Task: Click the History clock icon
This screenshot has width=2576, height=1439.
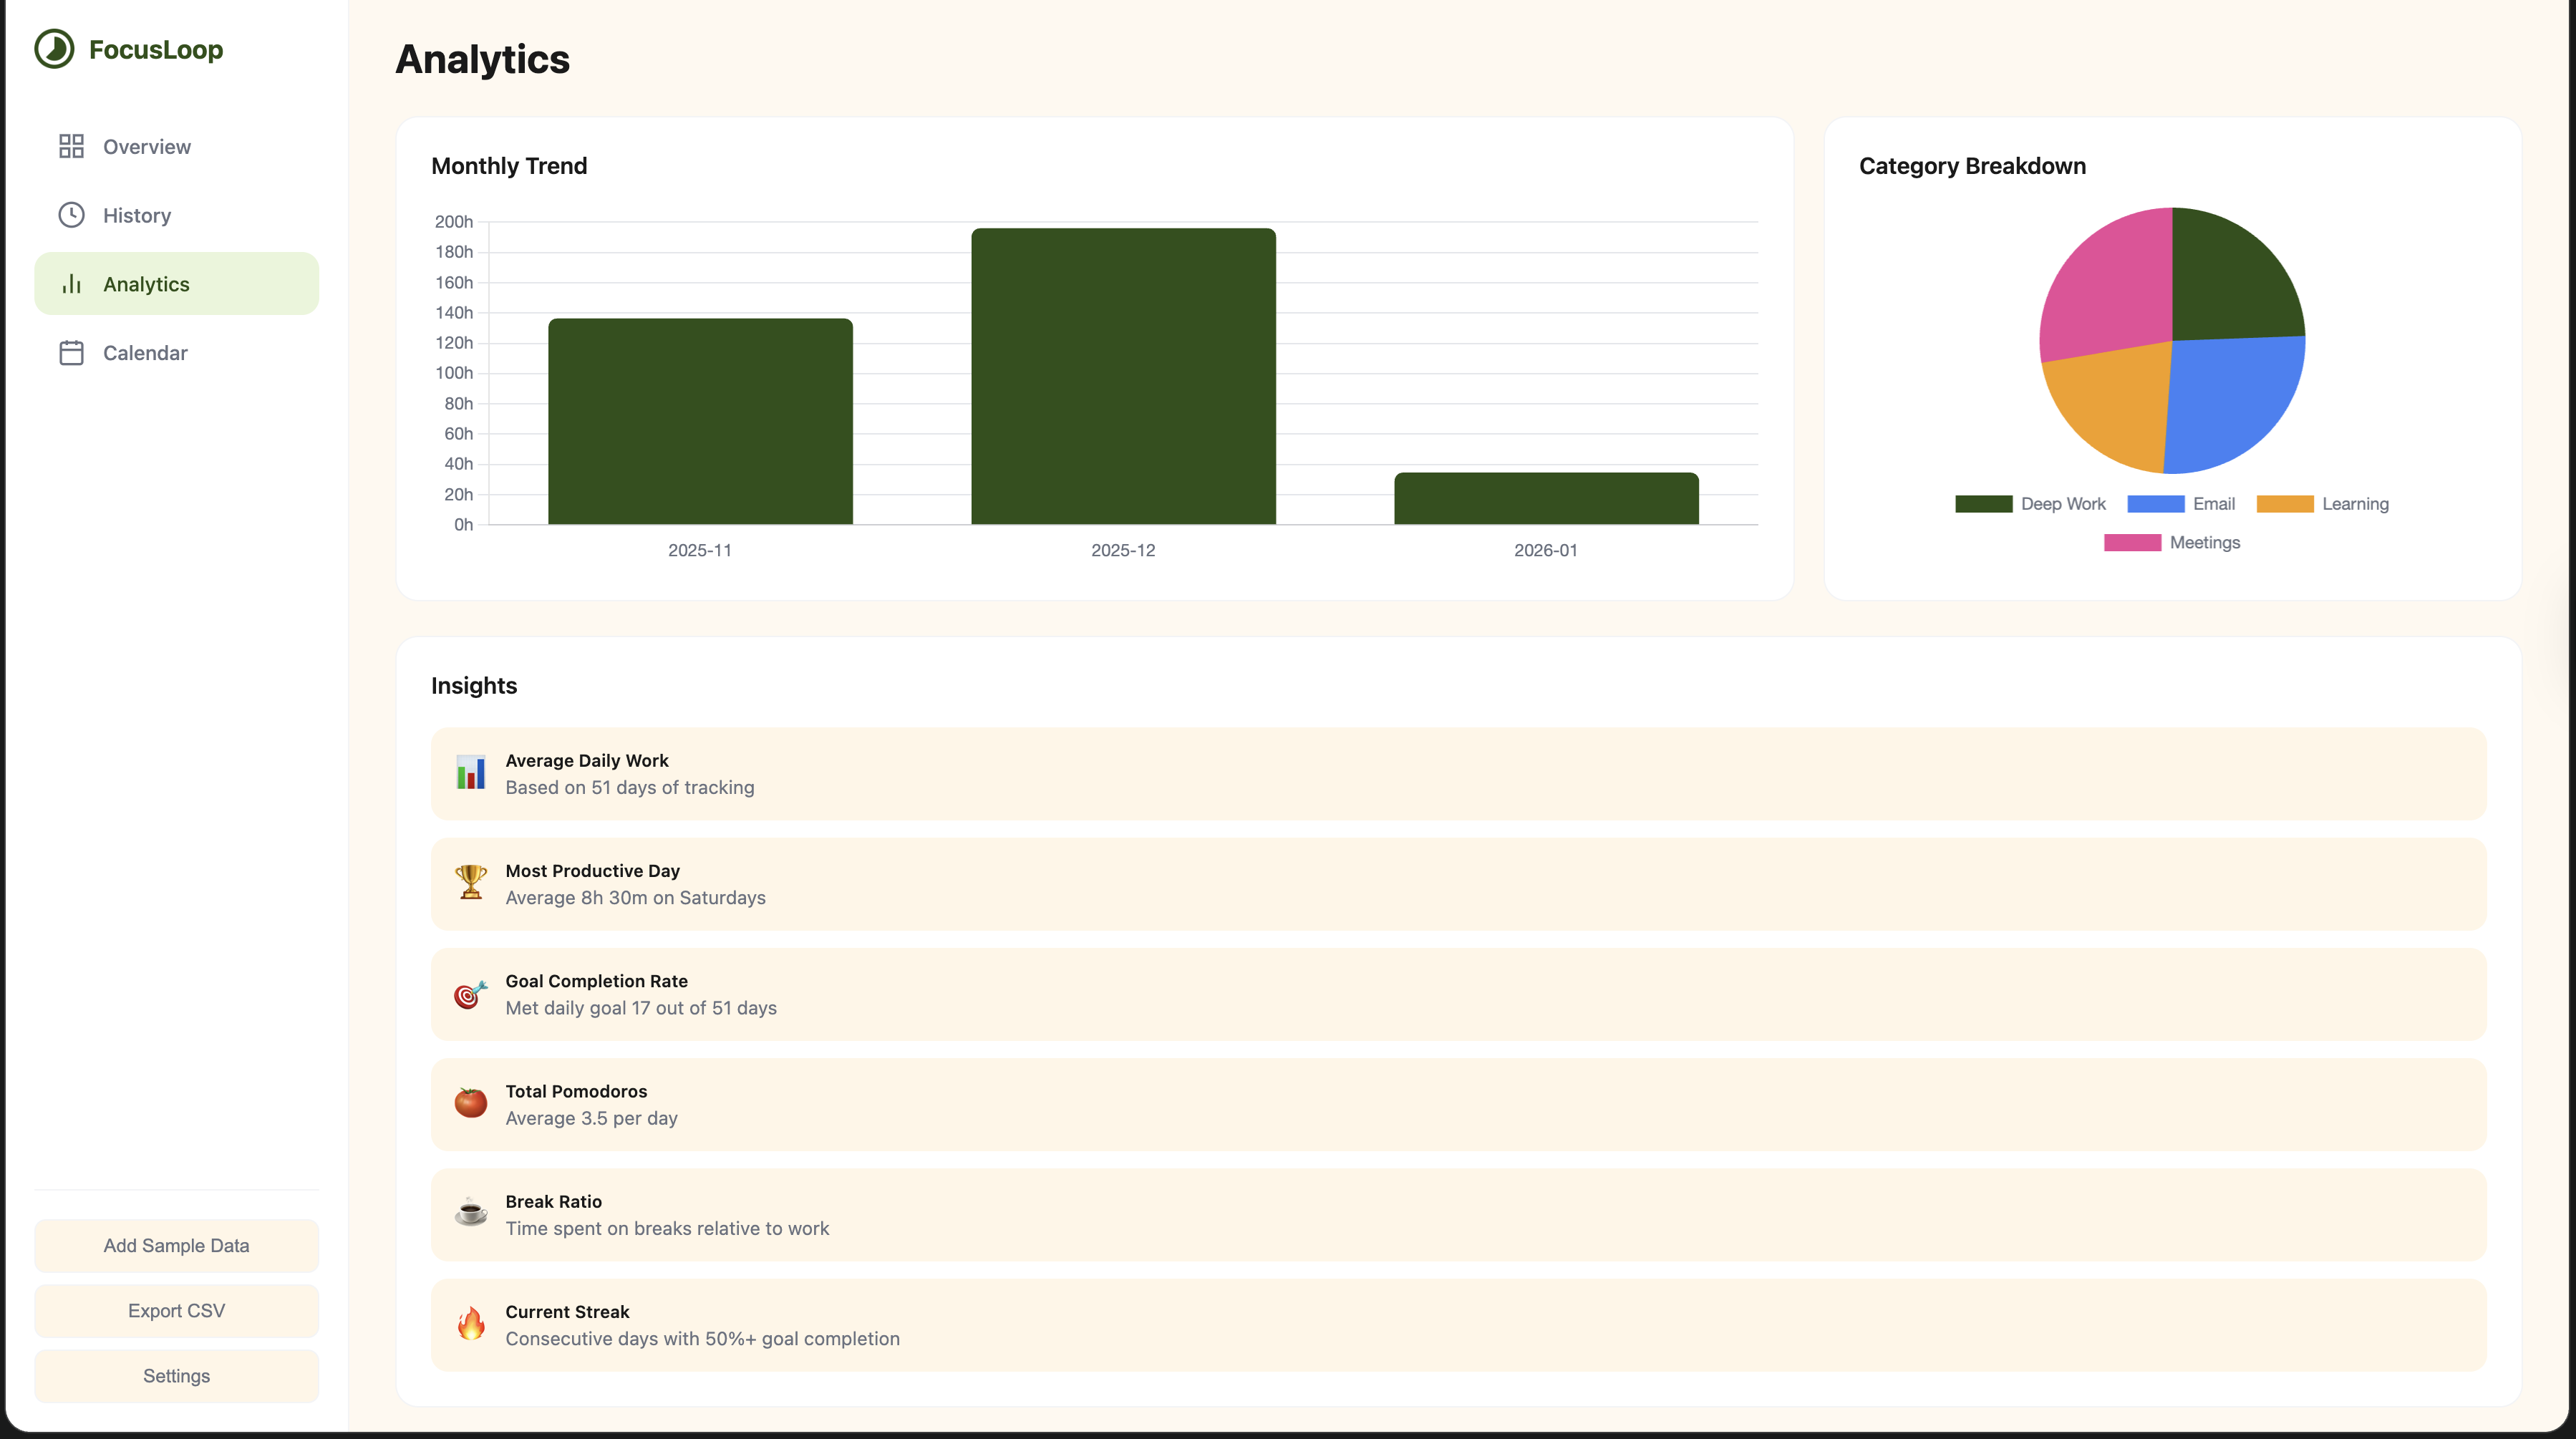Action: pos(71,215)
